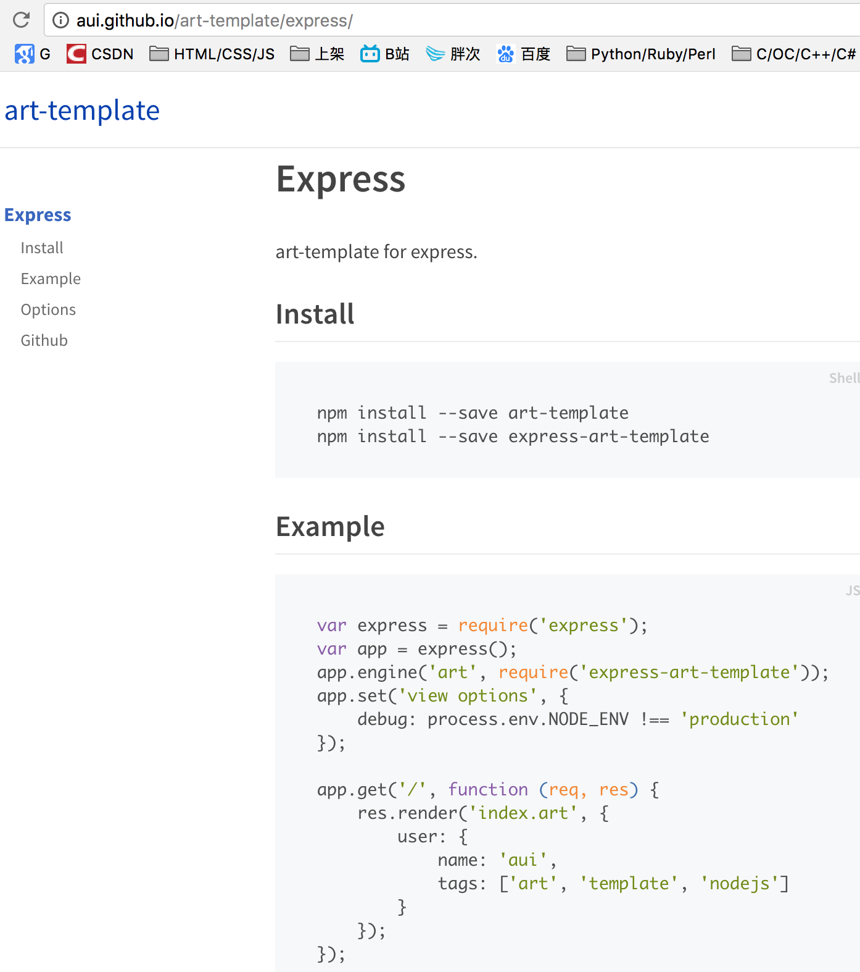Click the name: 'aui' code line
Image resolution: width=860 pixels, height=972 pixels.
[497, 860]
